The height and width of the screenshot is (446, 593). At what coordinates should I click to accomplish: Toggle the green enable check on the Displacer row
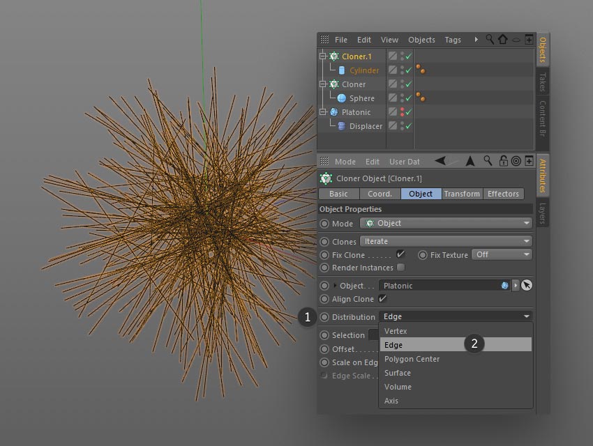point(408,126)
